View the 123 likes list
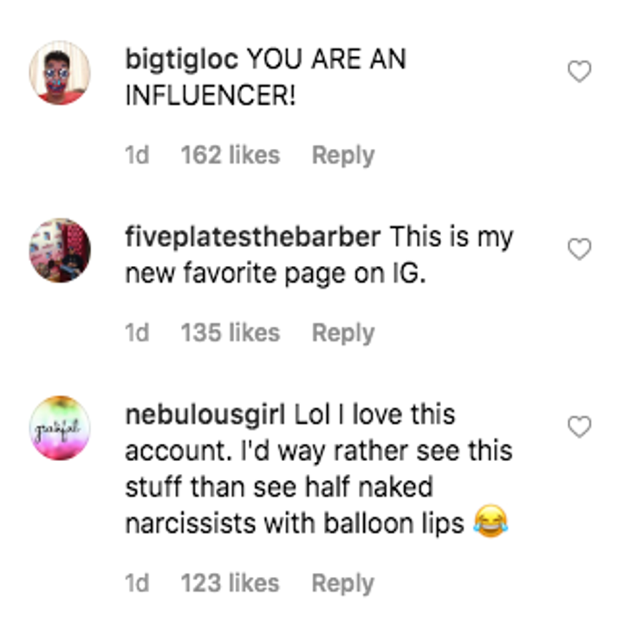Screen dimensions: 624x624 click(x=230, y=583)
